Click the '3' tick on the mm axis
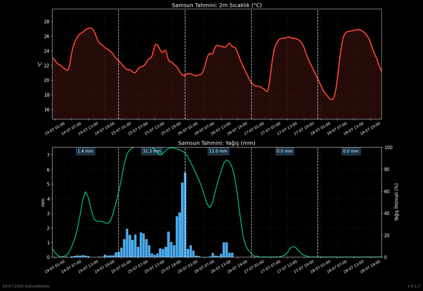Viewport: 423px width, 291px height. click(48, 214)
